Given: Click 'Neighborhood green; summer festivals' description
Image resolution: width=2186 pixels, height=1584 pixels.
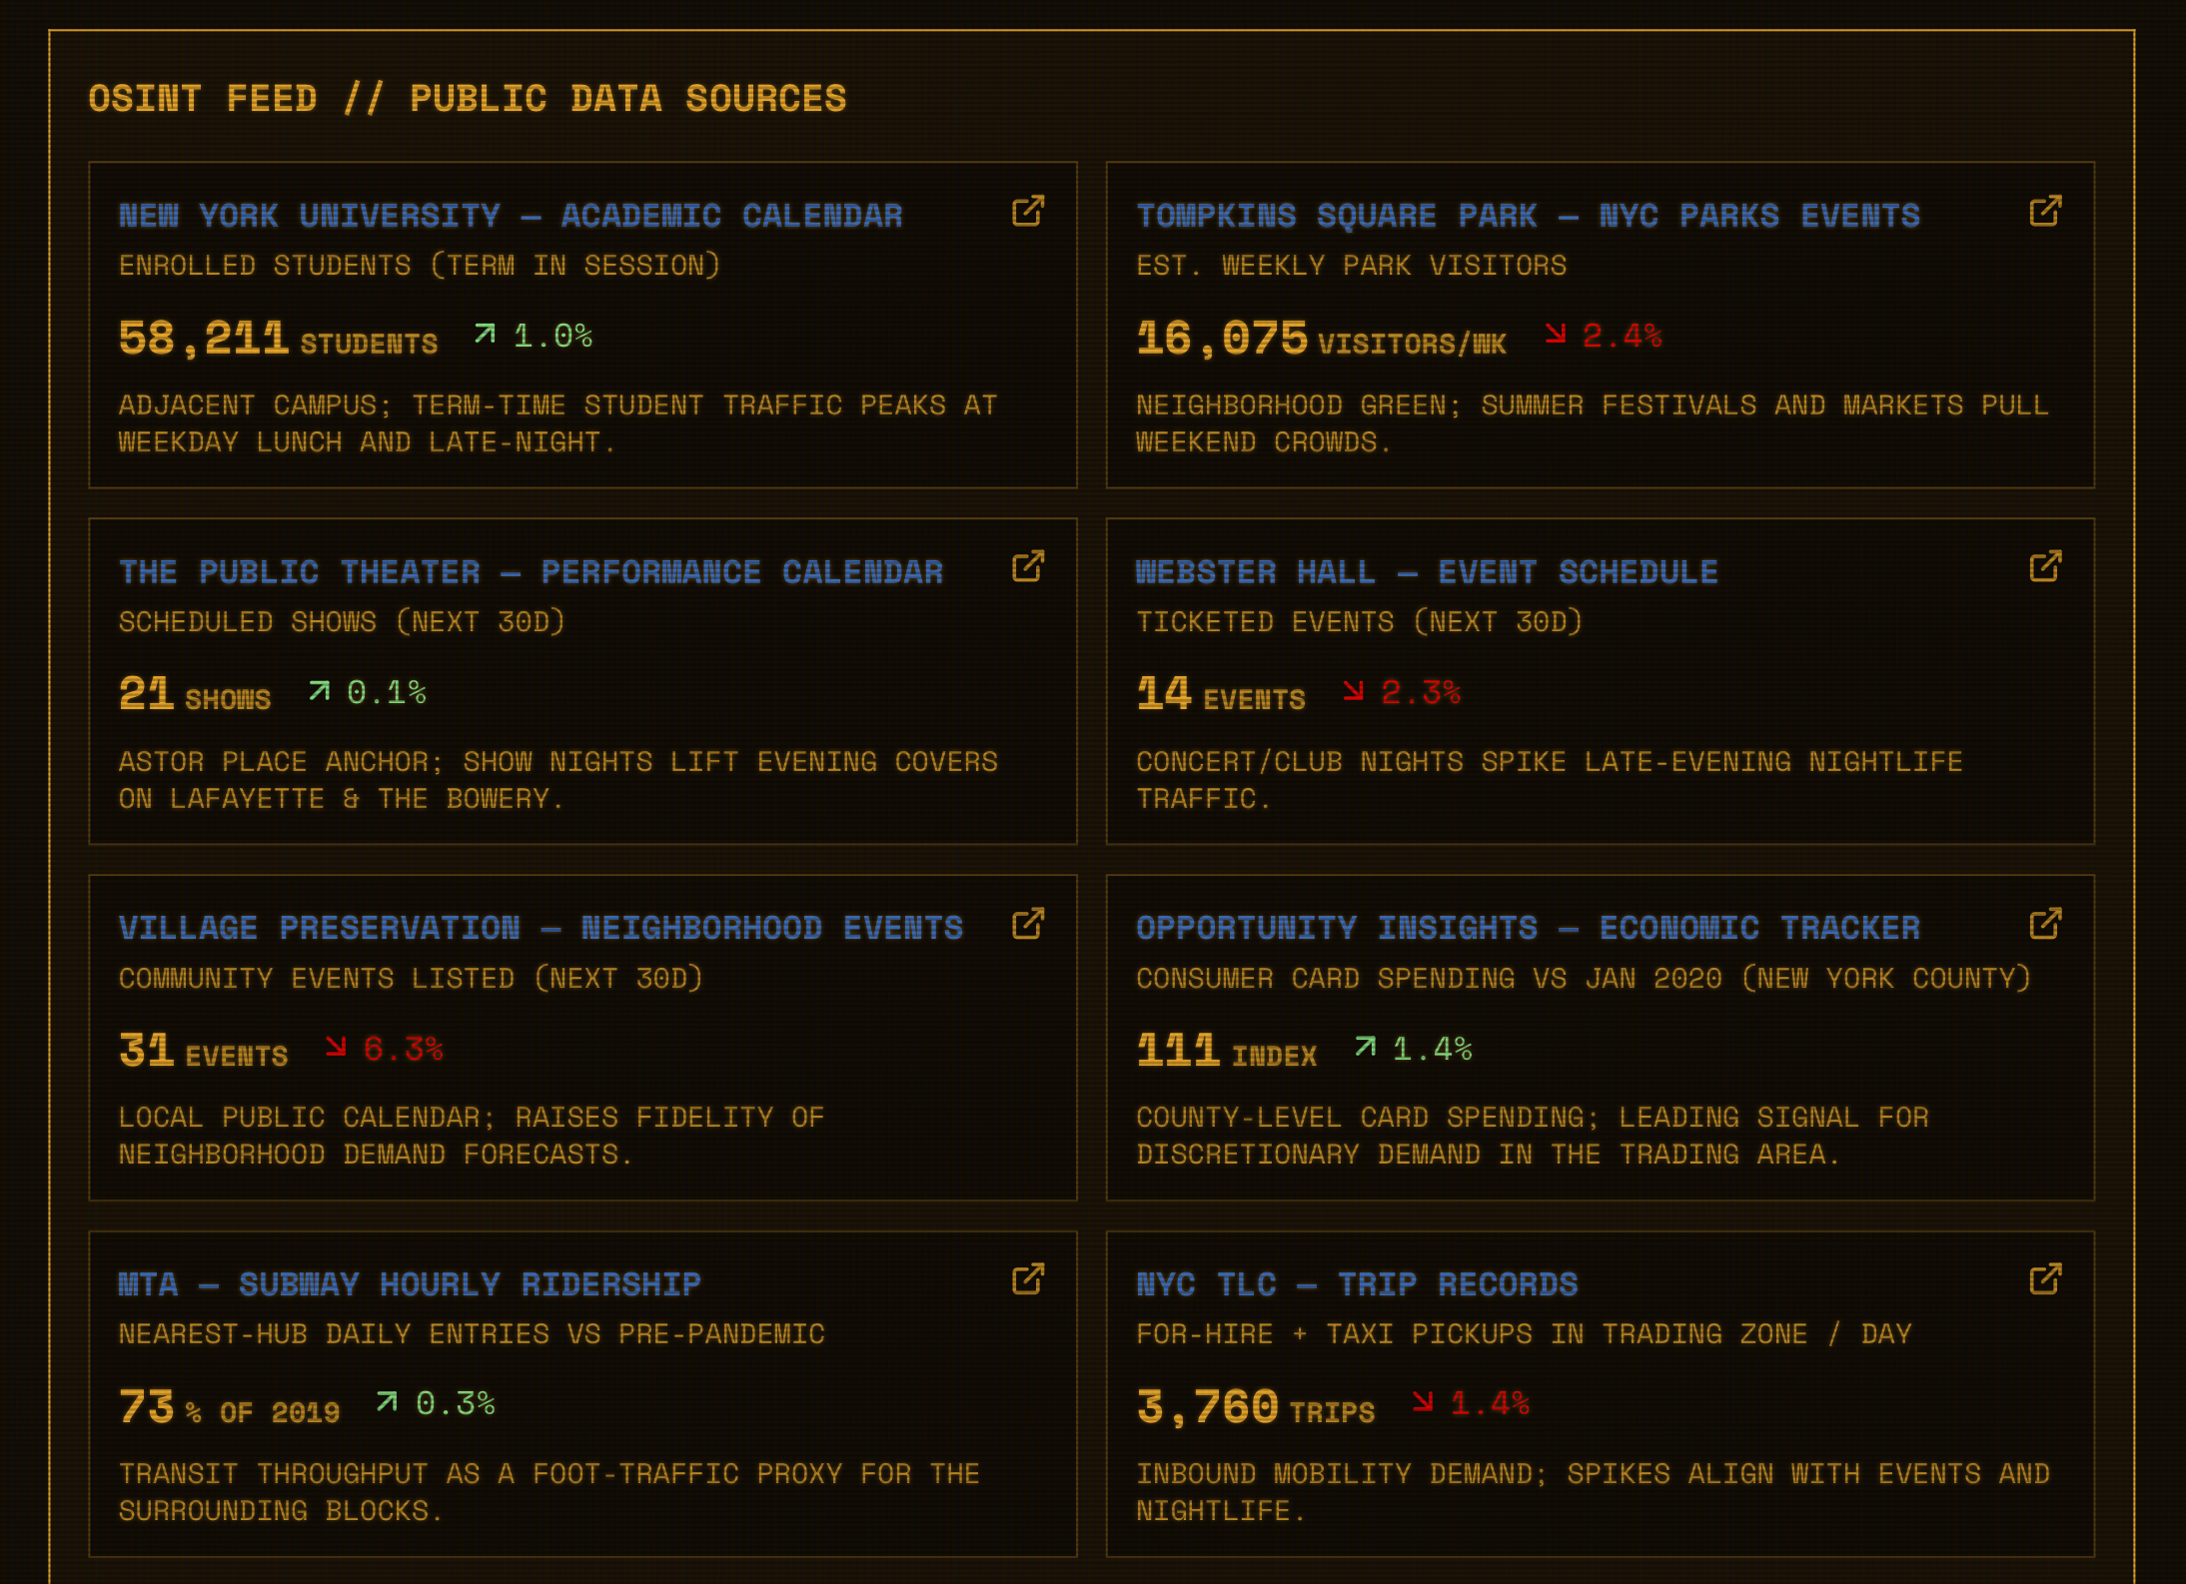Looking at the screenshot, I should point(1593,423).
